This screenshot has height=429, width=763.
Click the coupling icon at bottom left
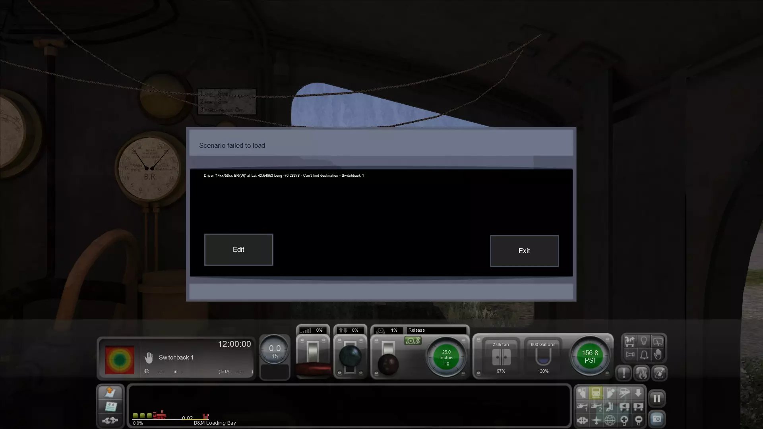(110, 420)
